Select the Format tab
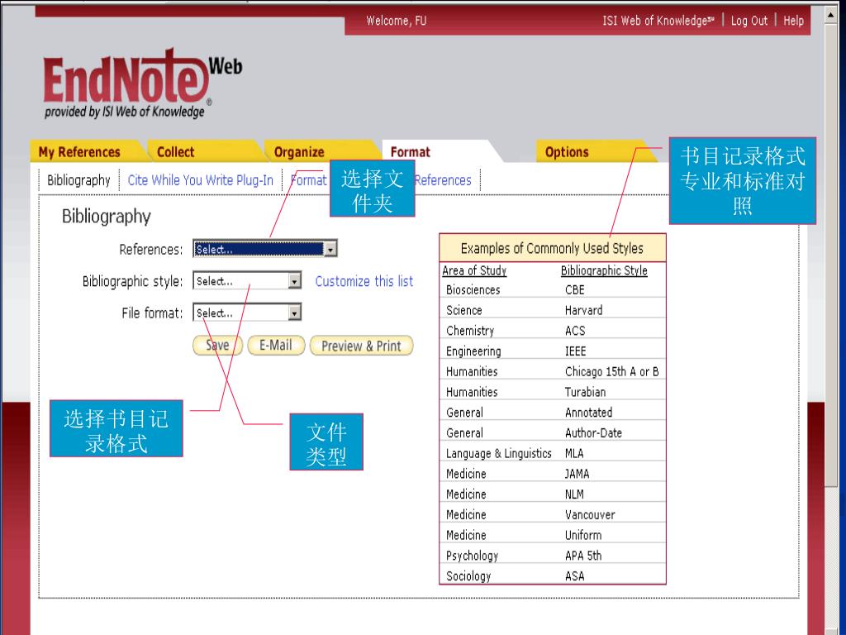 [410, 152]
